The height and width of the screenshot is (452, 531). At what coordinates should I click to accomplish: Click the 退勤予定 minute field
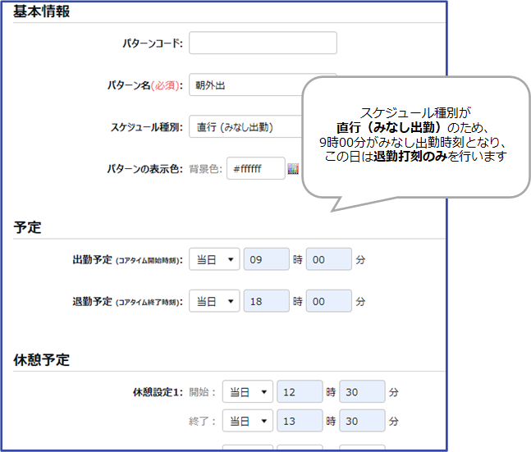pos(329,301)
